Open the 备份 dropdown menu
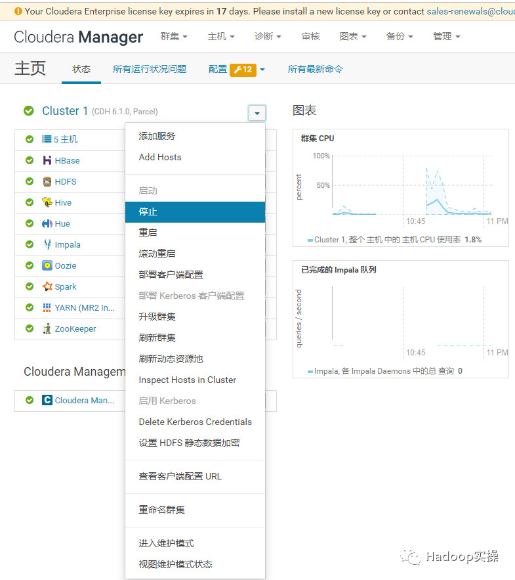Viewport: 515px width, 580px height. [x=400, y=36]
